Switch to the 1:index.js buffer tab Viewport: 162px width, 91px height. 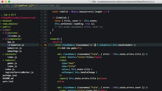coord(7,6)
